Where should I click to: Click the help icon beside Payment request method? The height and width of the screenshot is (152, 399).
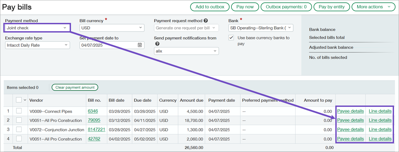point(206,21)
